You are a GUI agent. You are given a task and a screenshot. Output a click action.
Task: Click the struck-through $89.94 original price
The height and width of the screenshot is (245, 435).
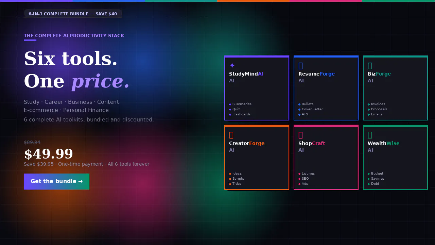32,142
